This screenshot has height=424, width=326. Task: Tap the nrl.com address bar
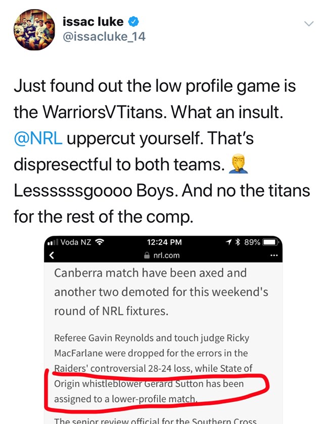point(166,255)
